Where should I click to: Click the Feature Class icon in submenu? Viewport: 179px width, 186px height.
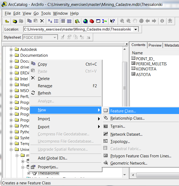coord(105,111)
